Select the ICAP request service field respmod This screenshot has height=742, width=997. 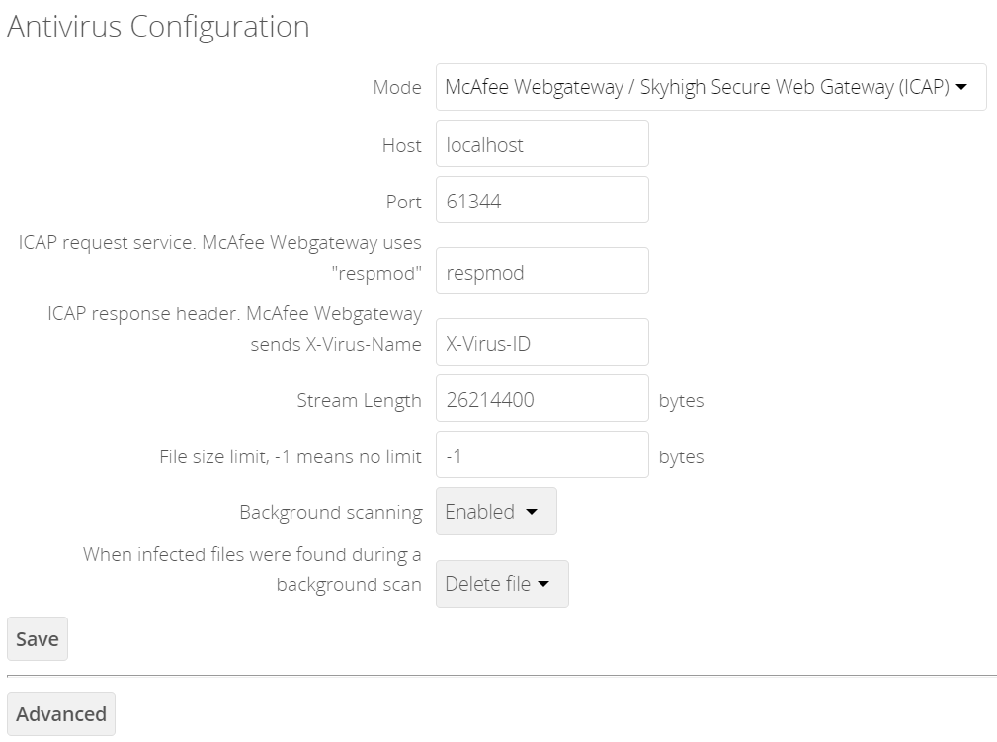(541, 271)
